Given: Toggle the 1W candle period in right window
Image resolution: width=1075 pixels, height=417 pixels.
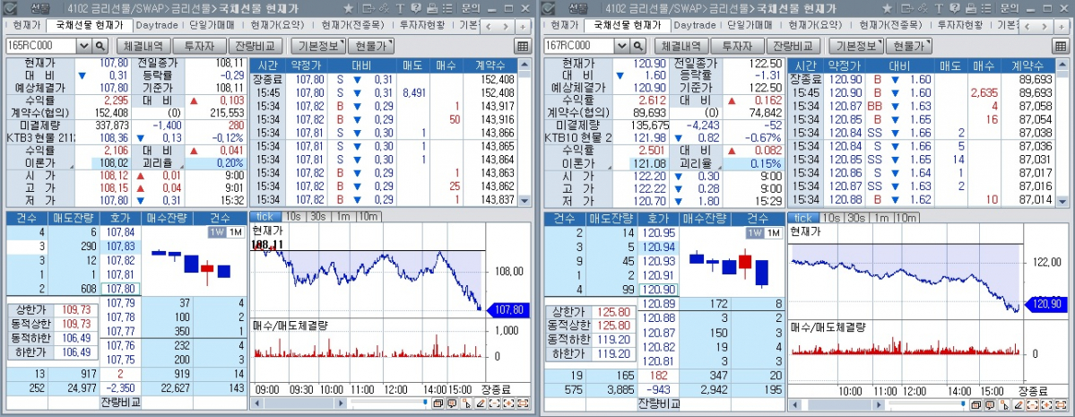Looking at the screenshot, I should tap(755, 232).
